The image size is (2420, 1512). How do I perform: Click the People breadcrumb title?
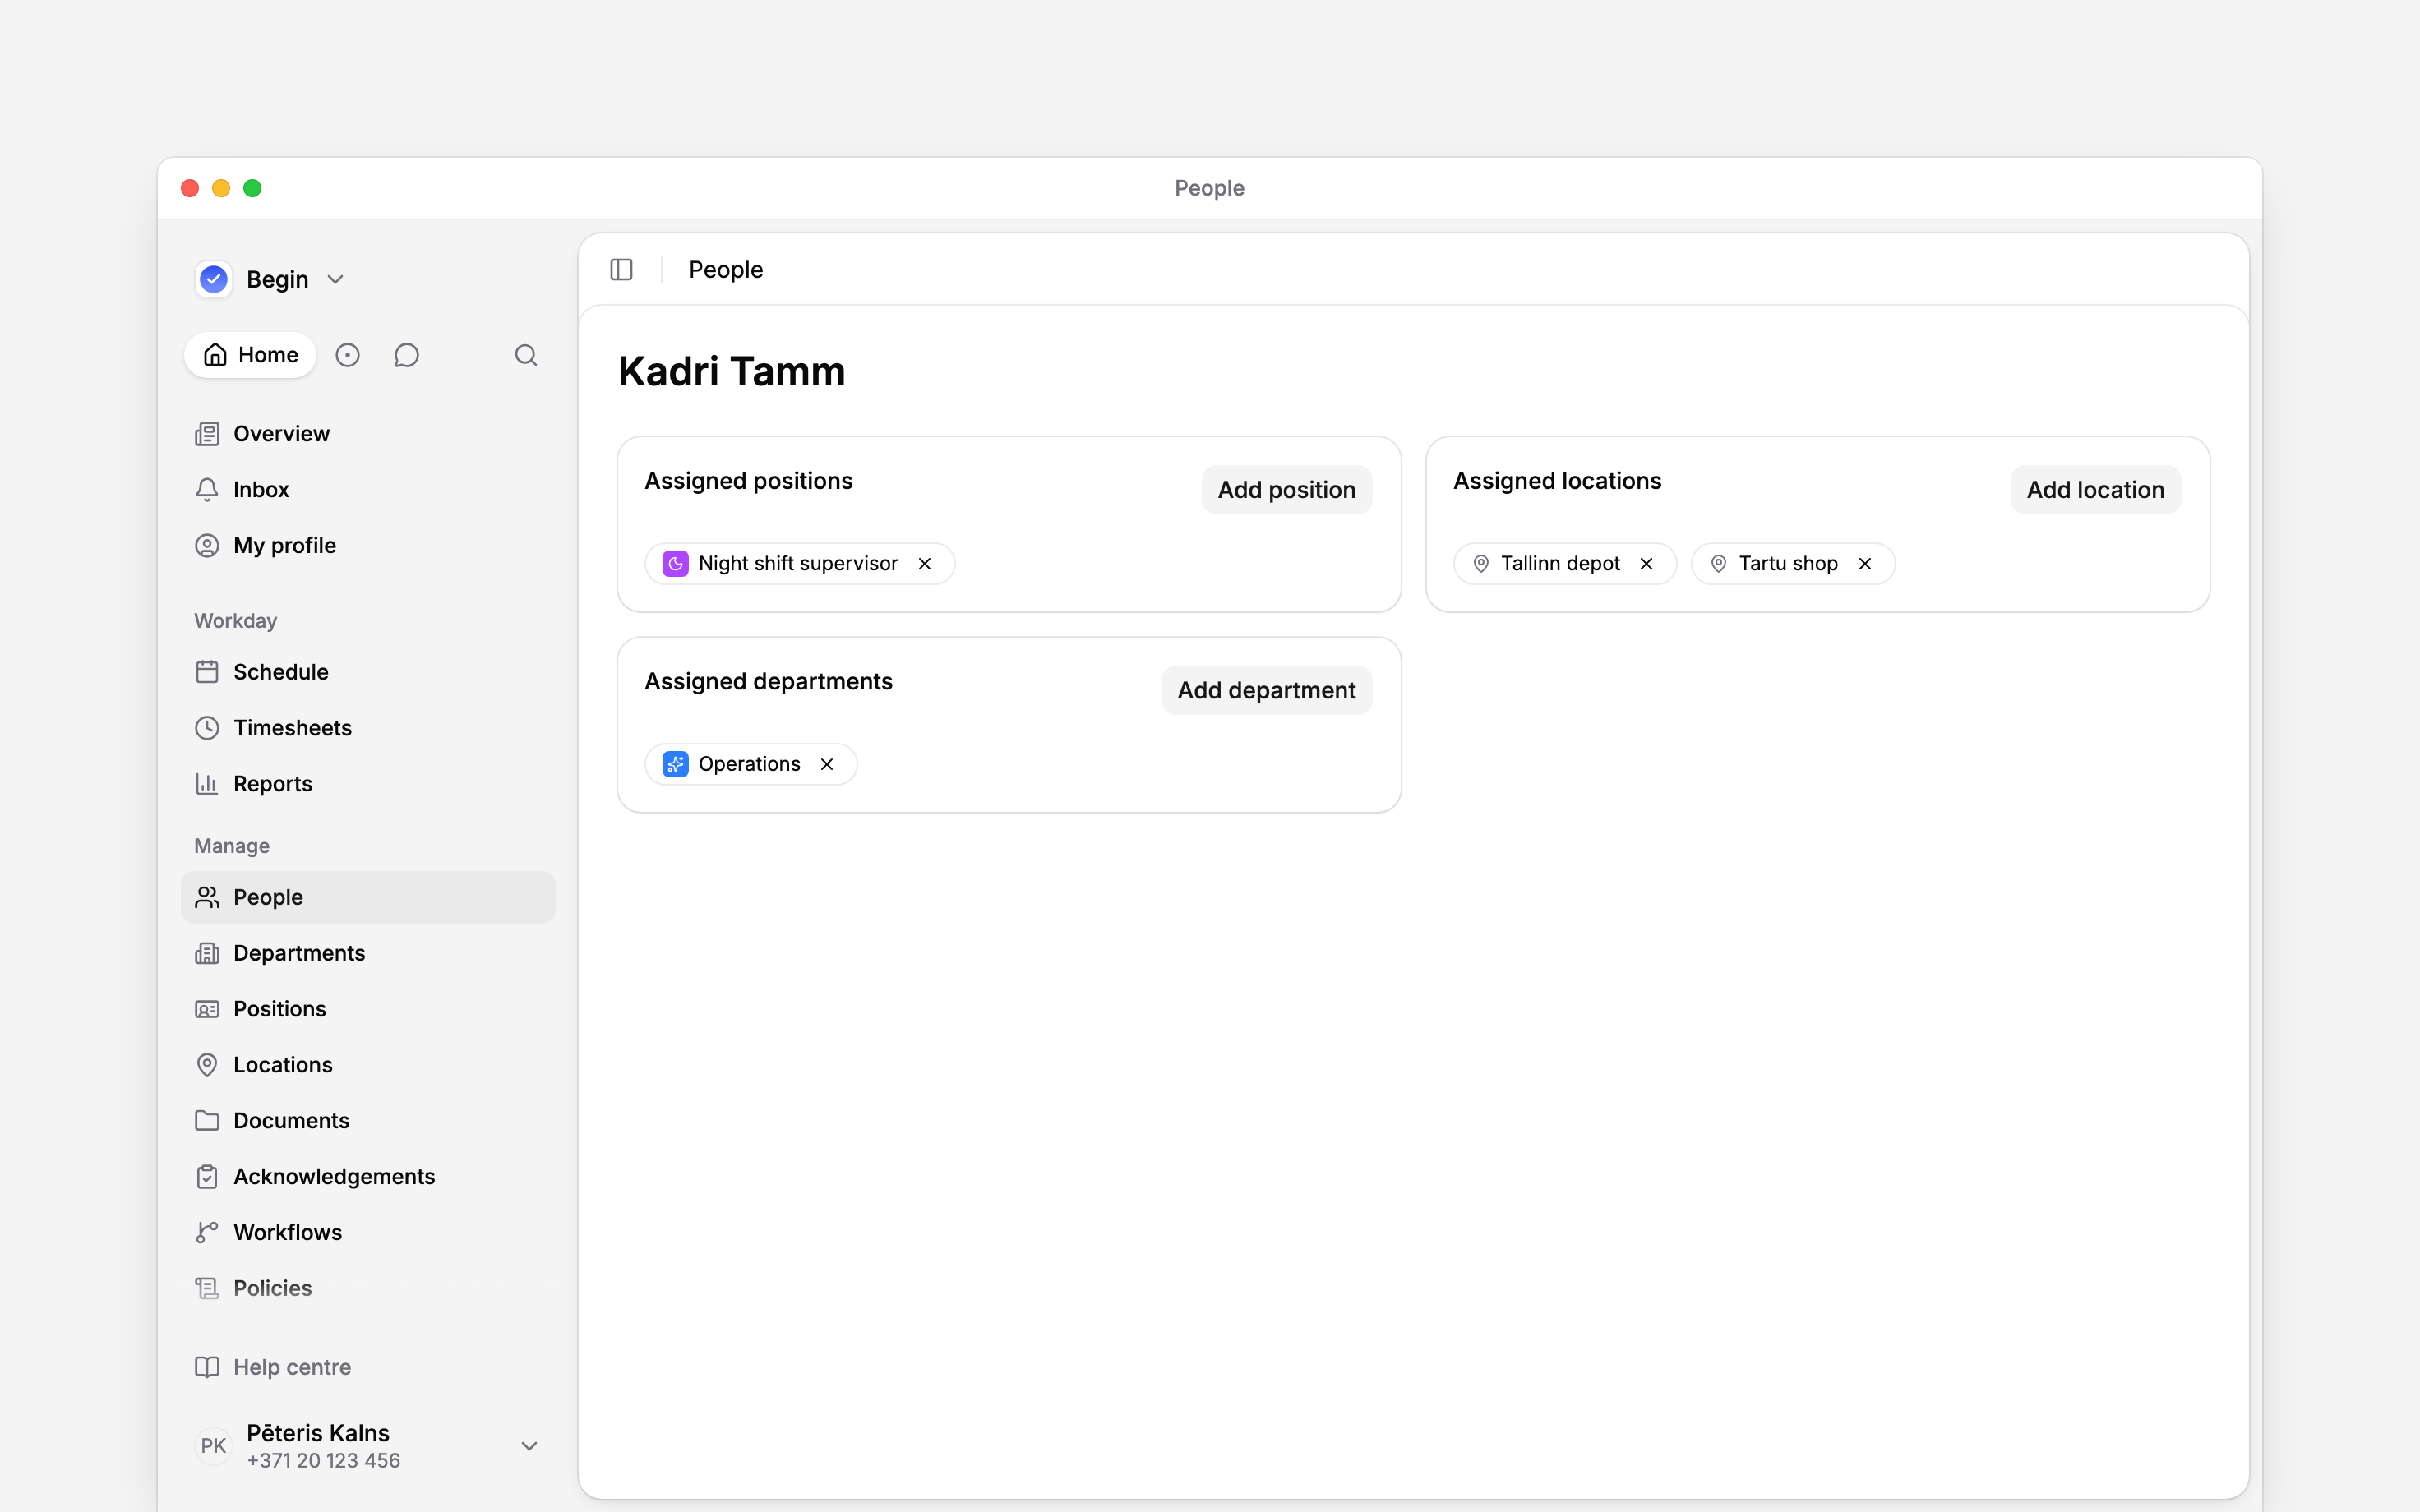pyautogui.click(x=726, y=270)
